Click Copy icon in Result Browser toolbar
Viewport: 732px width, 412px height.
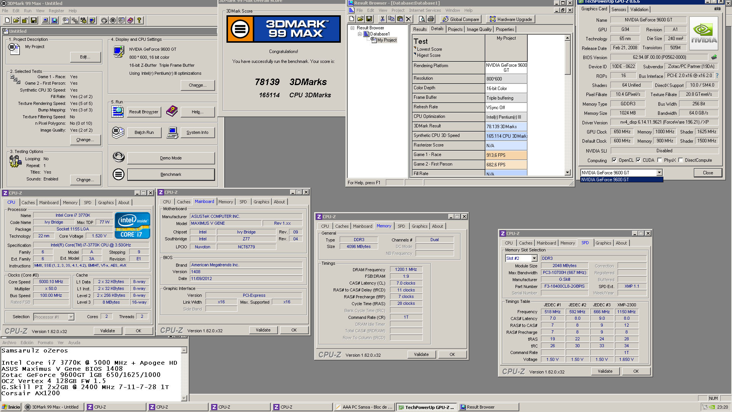[391, 19]
